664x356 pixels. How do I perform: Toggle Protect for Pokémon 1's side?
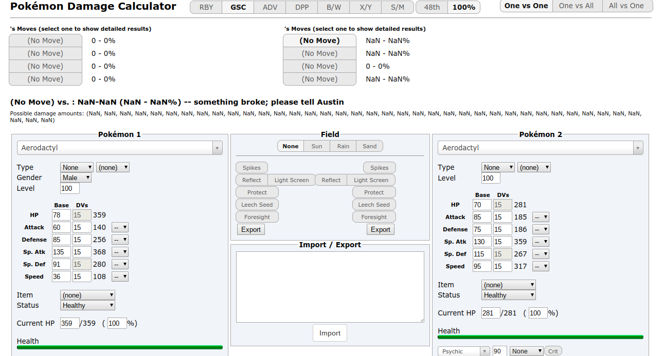(x=257, y=192)
